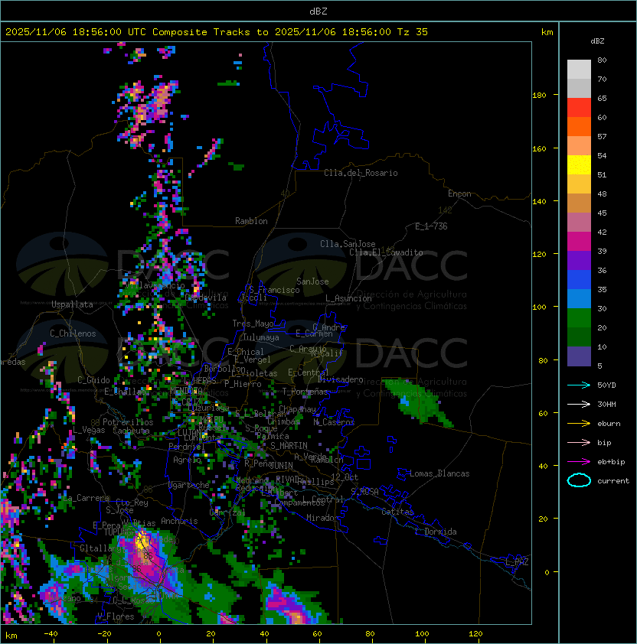Select the light blue swatch below 35 dBZ
This screenshot has height=644, width=637.
coord(579,299)
